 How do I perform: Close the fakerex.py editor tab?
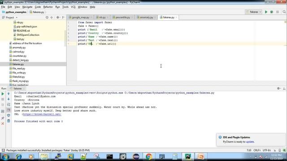coord(176,17)
